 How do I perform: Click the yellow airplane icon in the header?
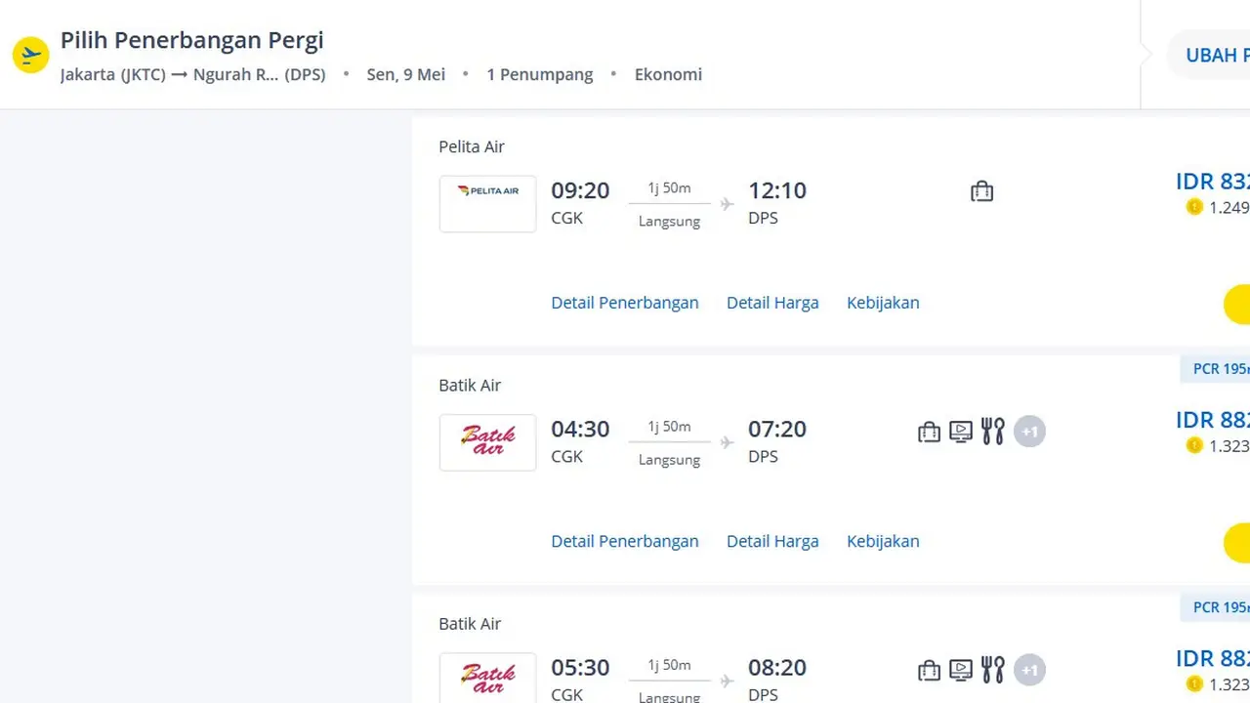click(x=30, y=54)
